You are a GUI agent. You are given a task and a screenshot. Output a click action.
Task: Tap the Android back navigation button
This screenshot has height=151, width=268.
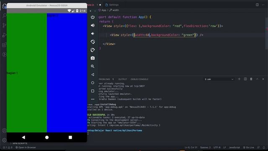(x=23, y=137)
